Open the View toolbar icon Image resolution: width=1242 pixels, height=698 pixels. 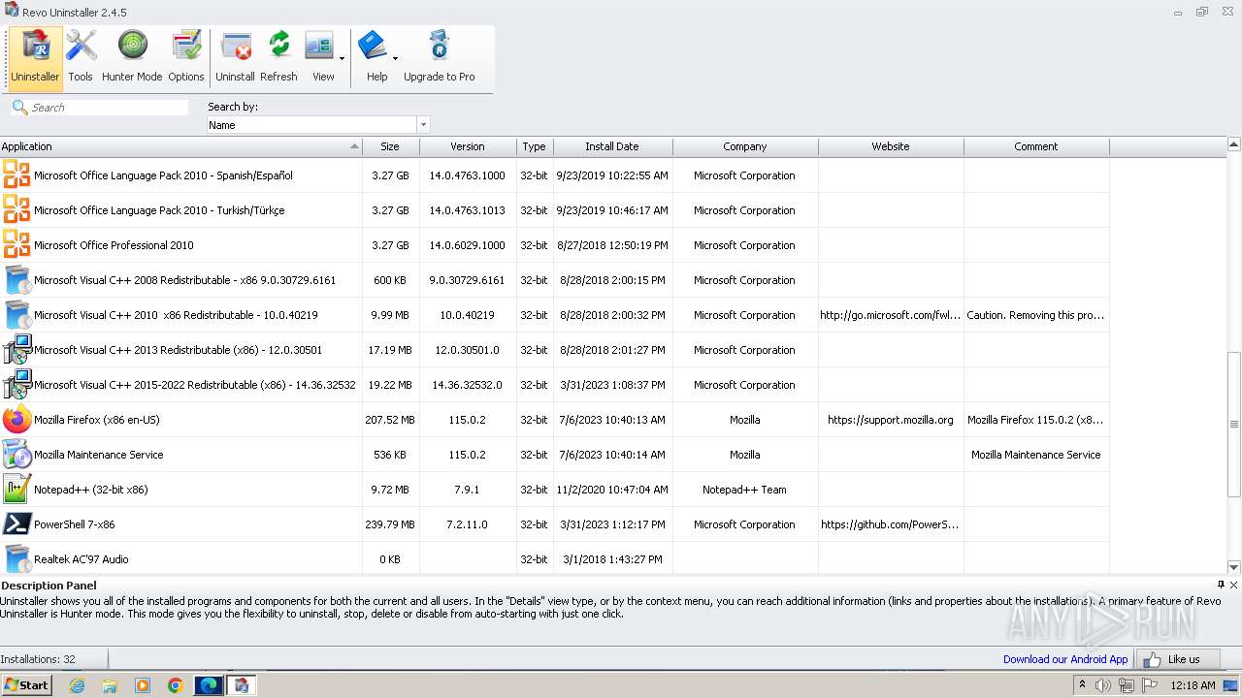[319, 56]
